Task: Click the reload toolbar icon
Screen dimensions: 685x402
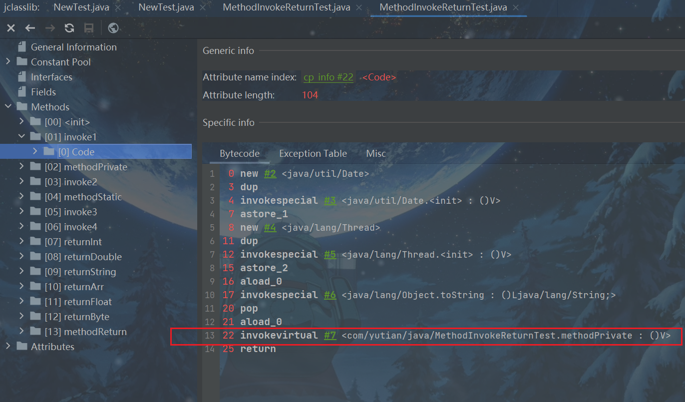Action: 69,28
